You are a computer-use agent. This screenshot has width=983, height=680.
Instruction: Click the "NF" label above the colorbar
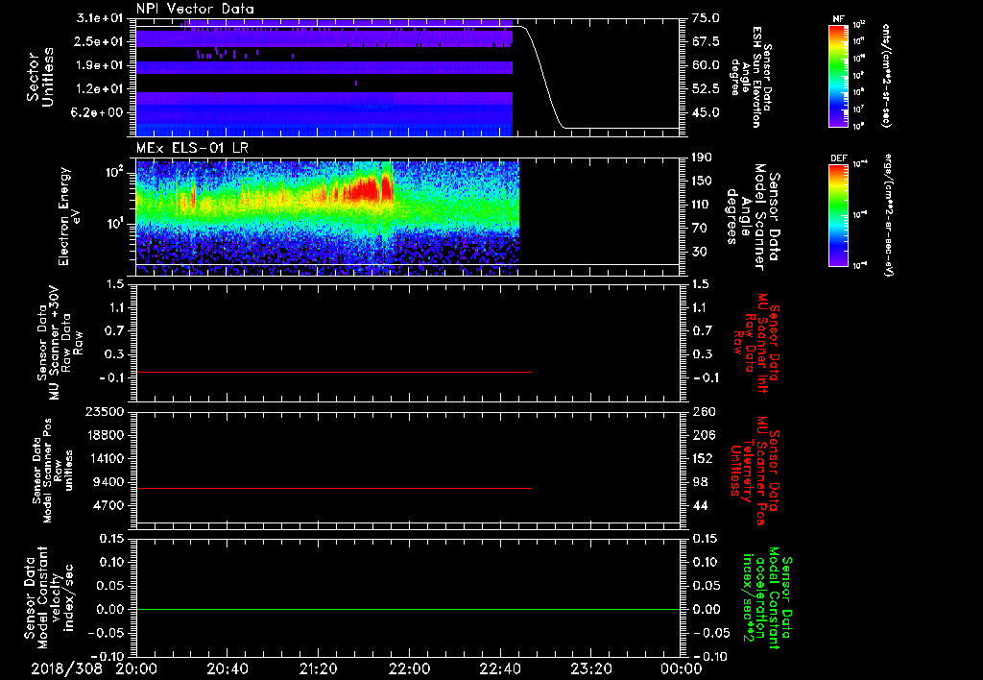pyautogui.click(x=838, y=19)
